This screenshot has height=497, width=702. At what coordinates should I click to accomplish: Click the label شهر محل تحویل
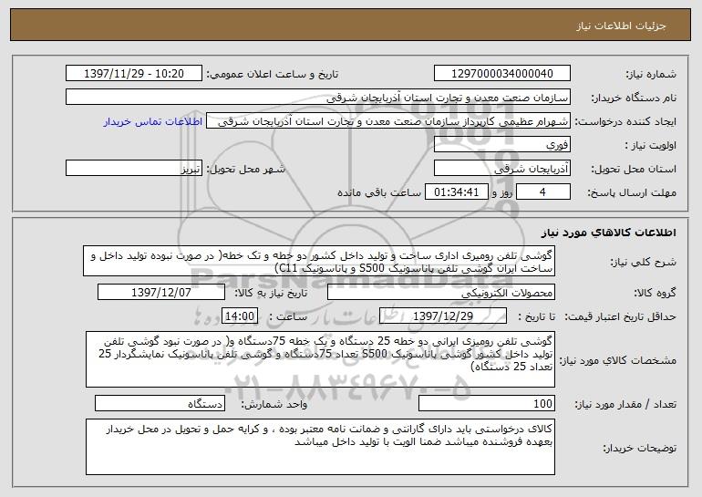pos(245,169)
